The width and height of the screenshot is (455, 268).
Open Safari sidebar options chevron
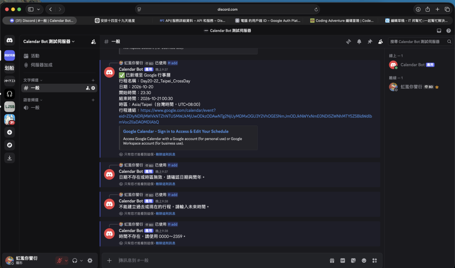pos(38,9)
